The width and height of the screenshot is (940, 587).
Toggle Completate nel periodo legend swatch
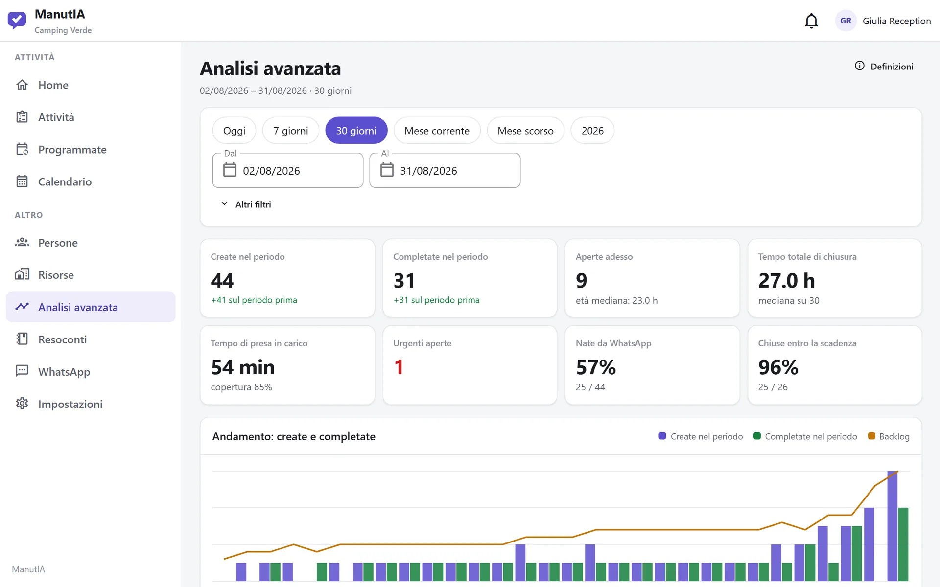757,436
